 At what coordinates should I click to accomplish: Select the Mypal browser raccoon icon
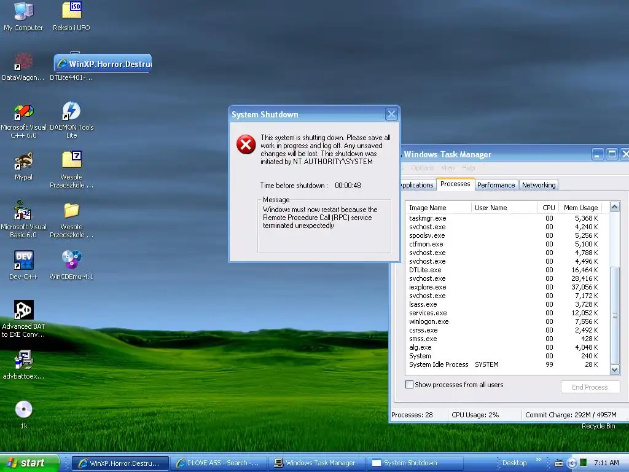pos(23,162)
